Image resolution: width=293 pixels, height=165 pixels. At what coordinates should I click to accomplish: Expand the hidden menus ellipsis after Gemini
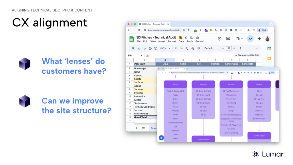[206, 42]
